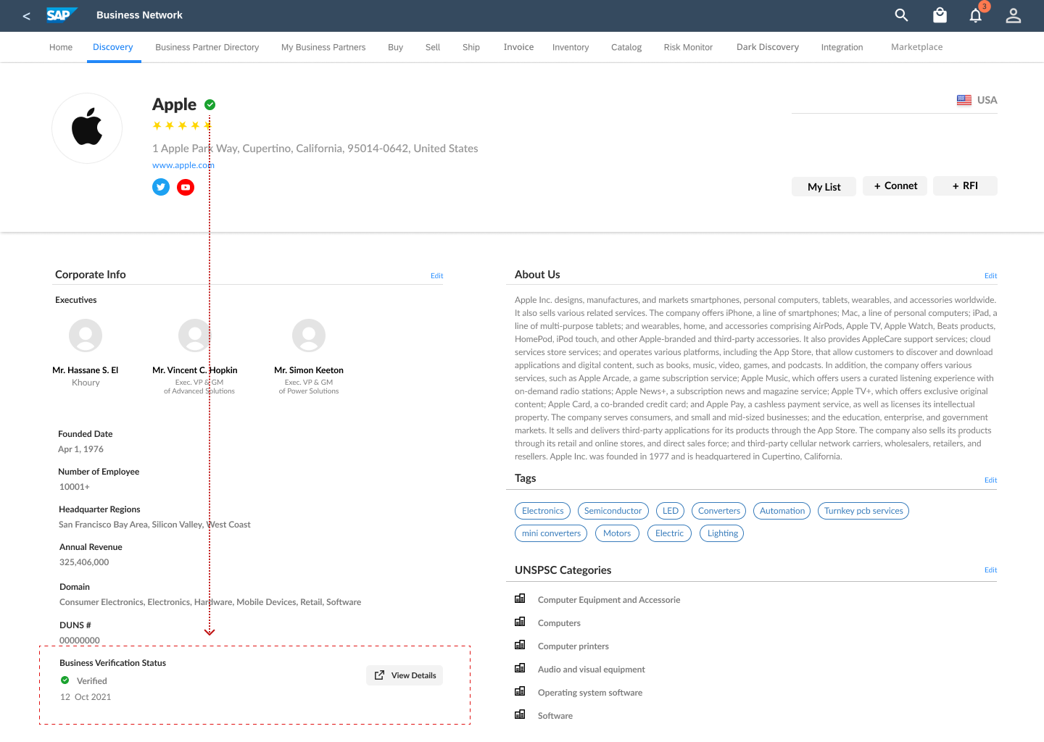The image size is (1044, 742).
Task: Click the + RFI button
Action: pyautogui.click(x=965, y=185)
